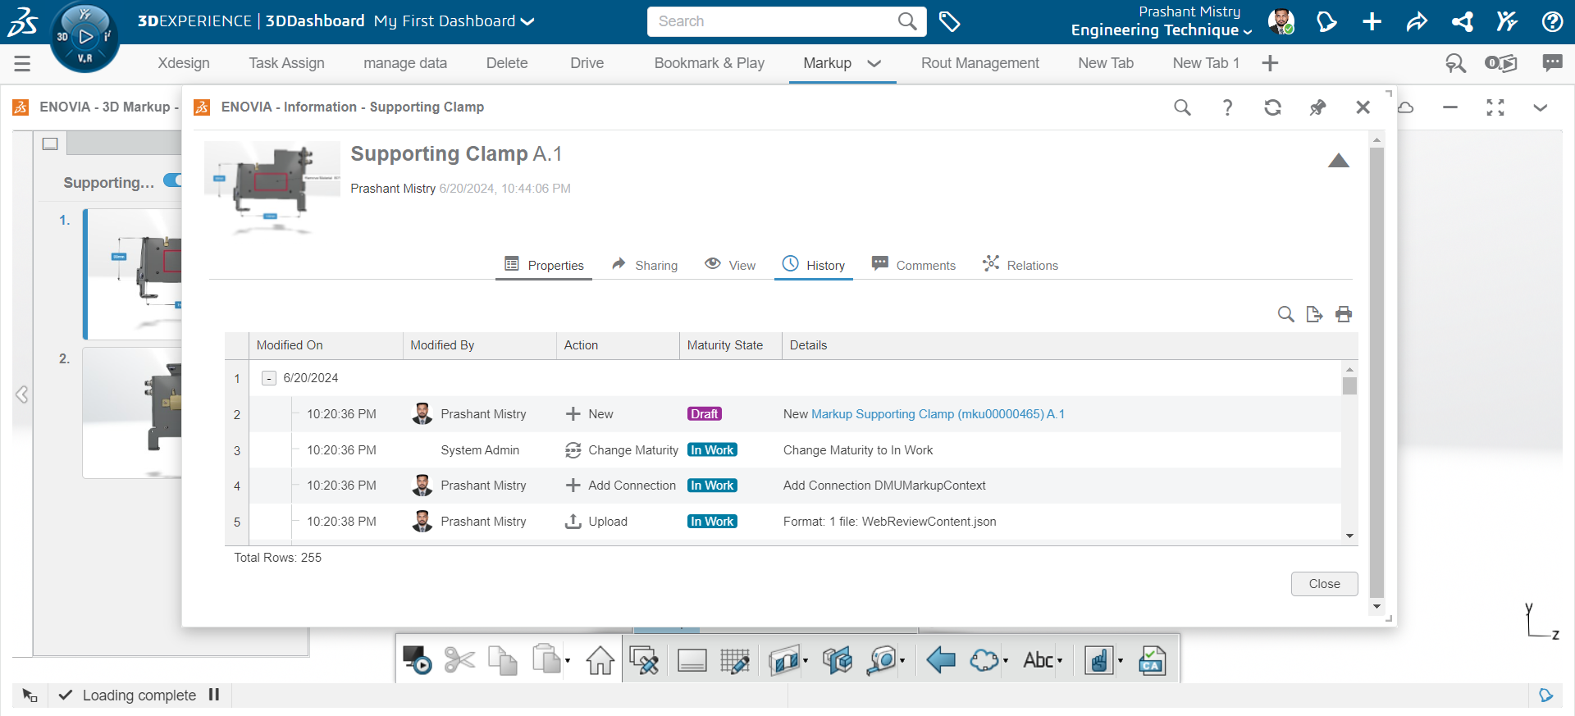Click the history table vertical scrollbar thumb
The image size is (1575, 716).
click(x=1349, y=385)
